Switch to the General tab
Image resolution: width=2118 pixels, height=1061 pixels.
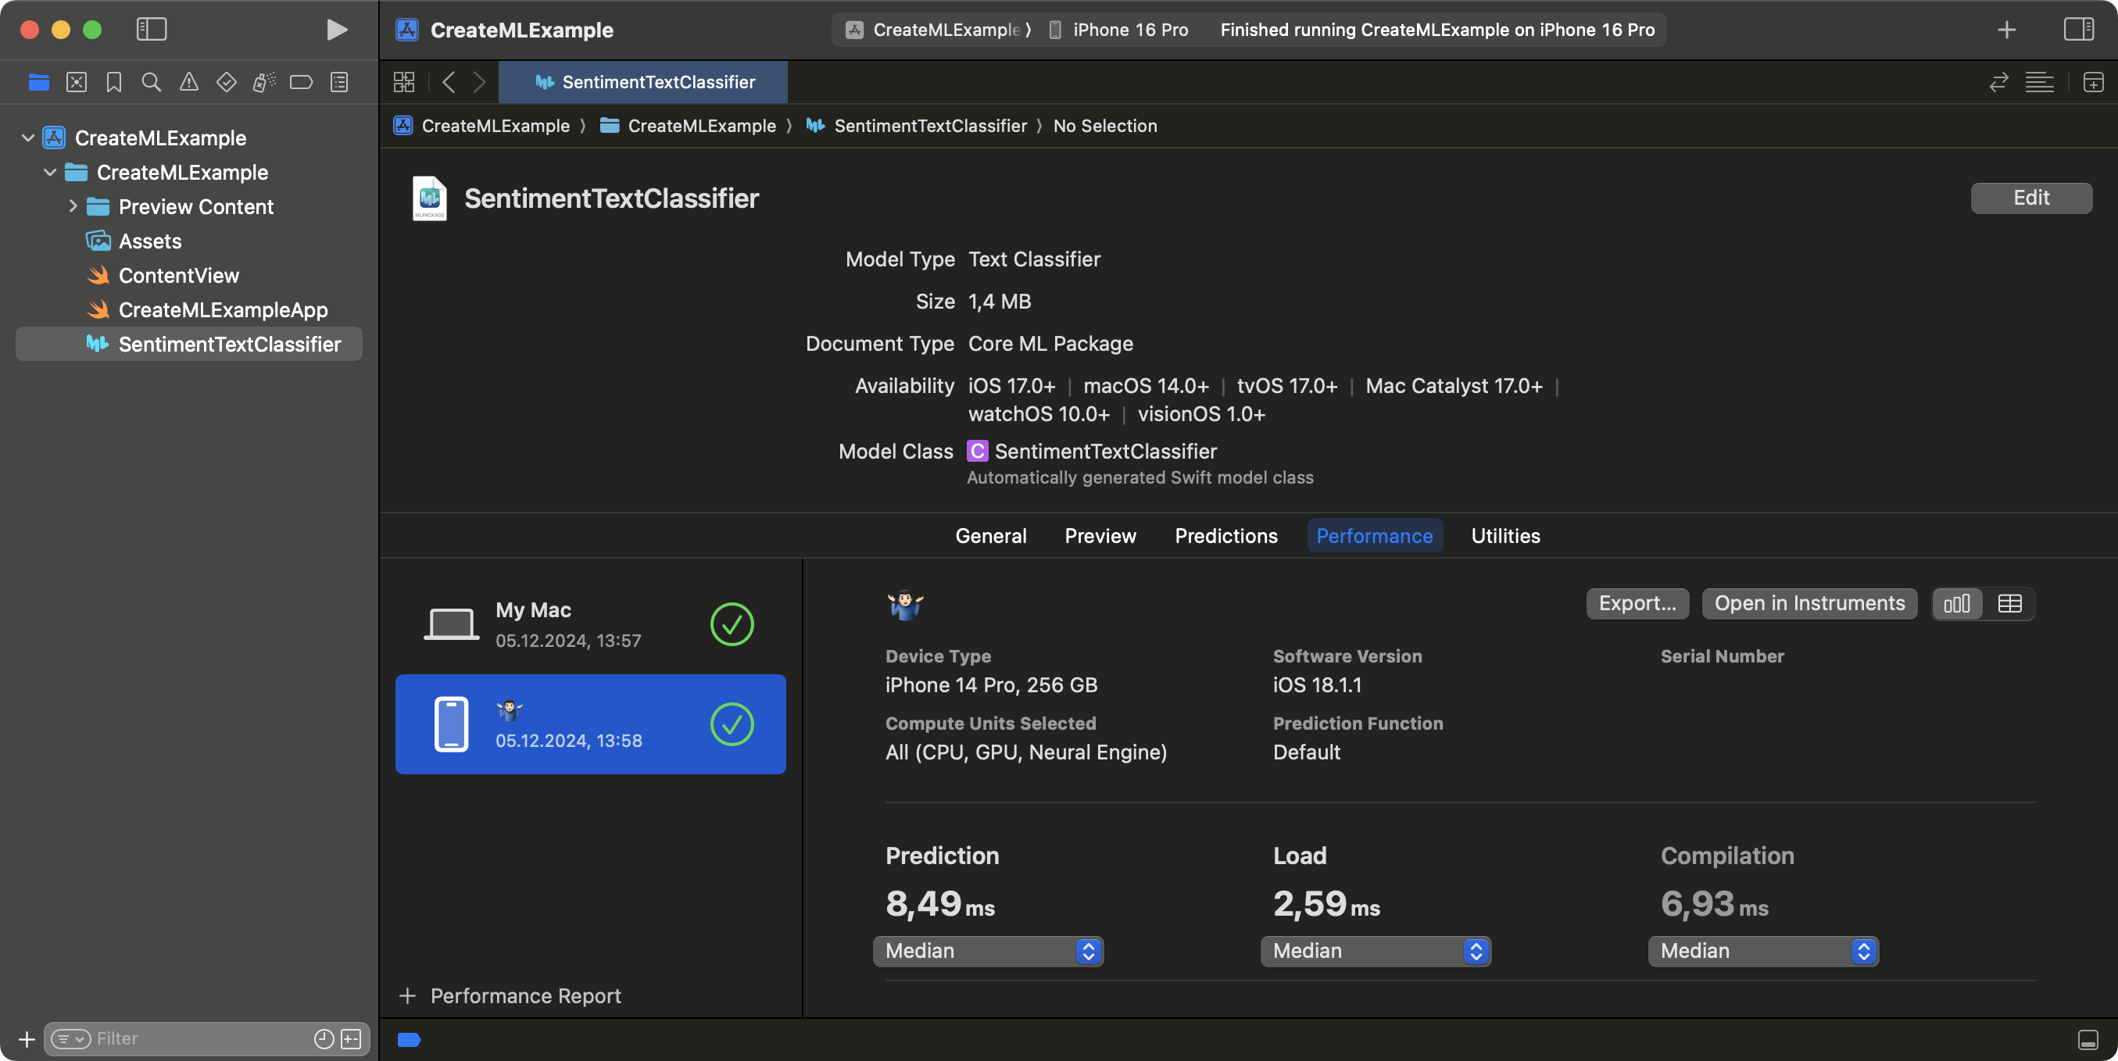(x=991, y=536)
